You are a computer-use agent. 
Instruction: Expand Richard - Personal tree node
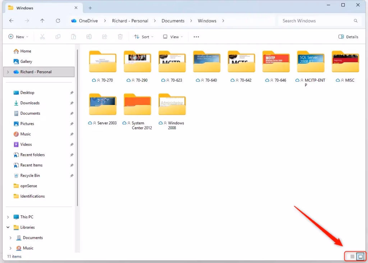tap(8, 72)
